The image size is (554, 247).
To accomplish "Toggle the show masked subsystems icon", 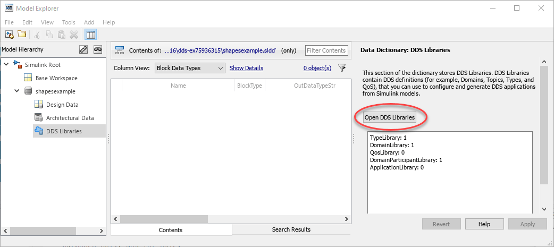I will [x=97, y=49].
